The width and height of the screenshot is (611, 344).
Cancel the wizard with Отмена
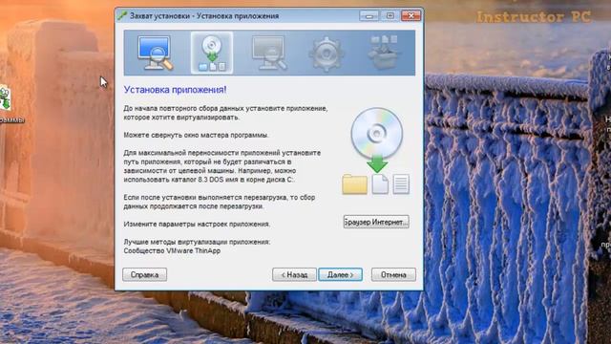pyautogui.click(x=393, y=274)
